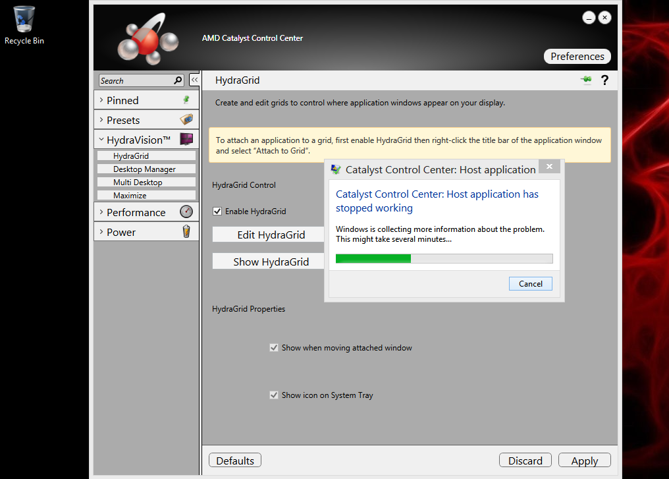Toggle Show icon on System Tray

[x=274, y=395]
